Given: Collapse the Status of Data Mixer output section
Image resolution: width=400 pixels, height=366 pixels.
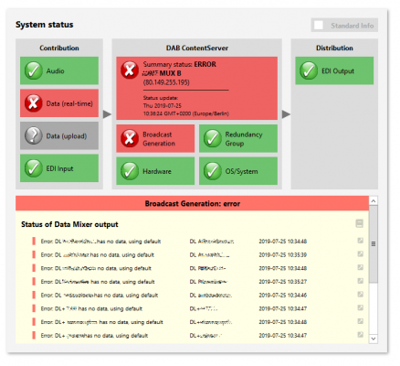Looking at the screenshot, I should 359,223.
